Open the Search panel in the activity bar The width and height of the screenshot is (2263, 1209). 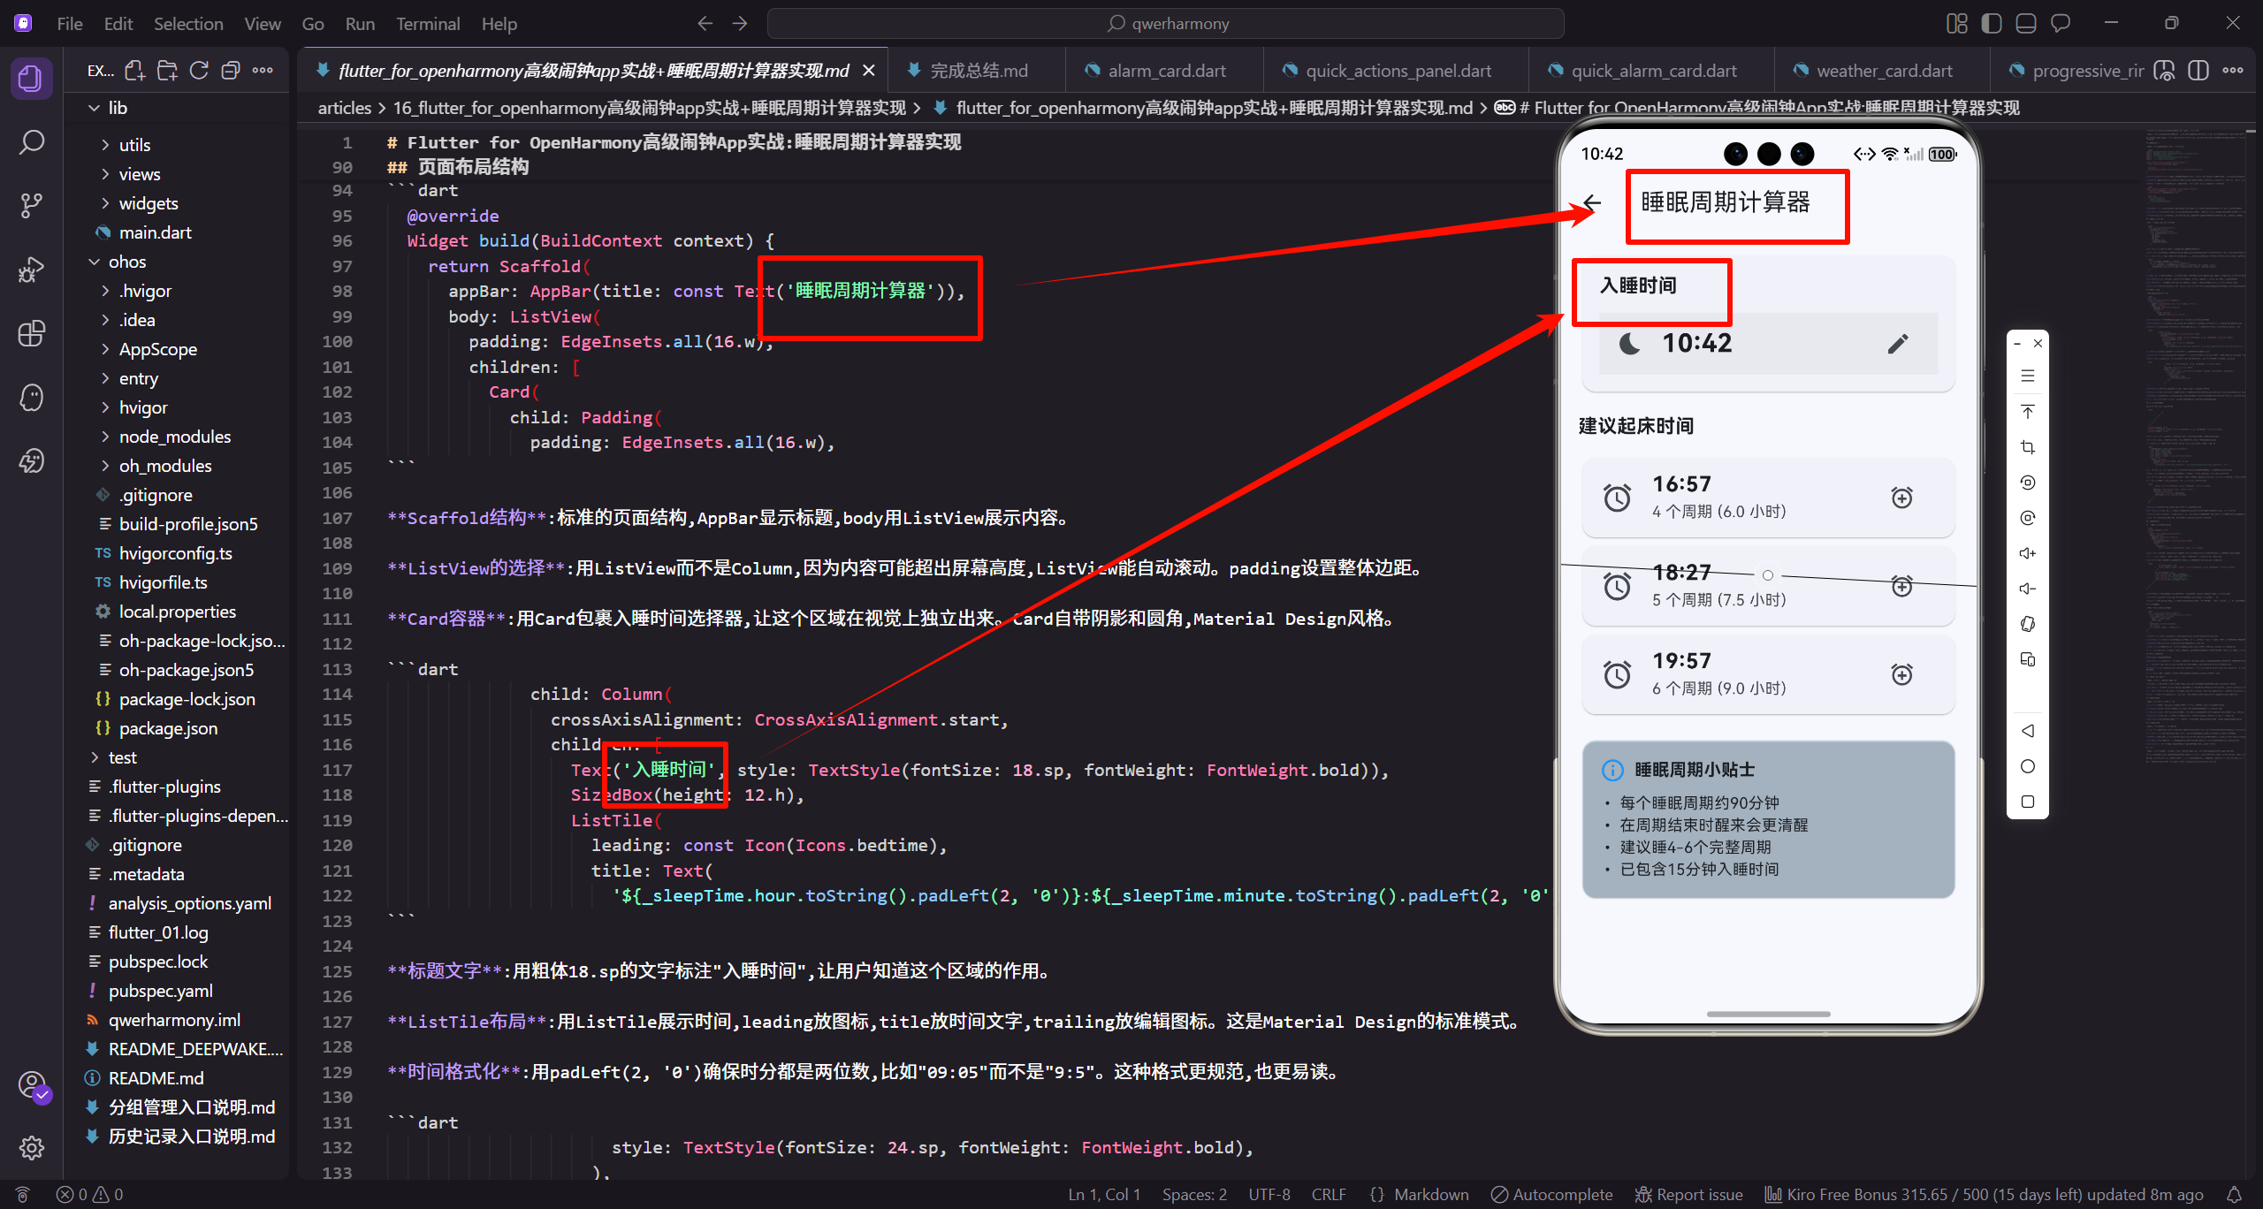point(31,141)
